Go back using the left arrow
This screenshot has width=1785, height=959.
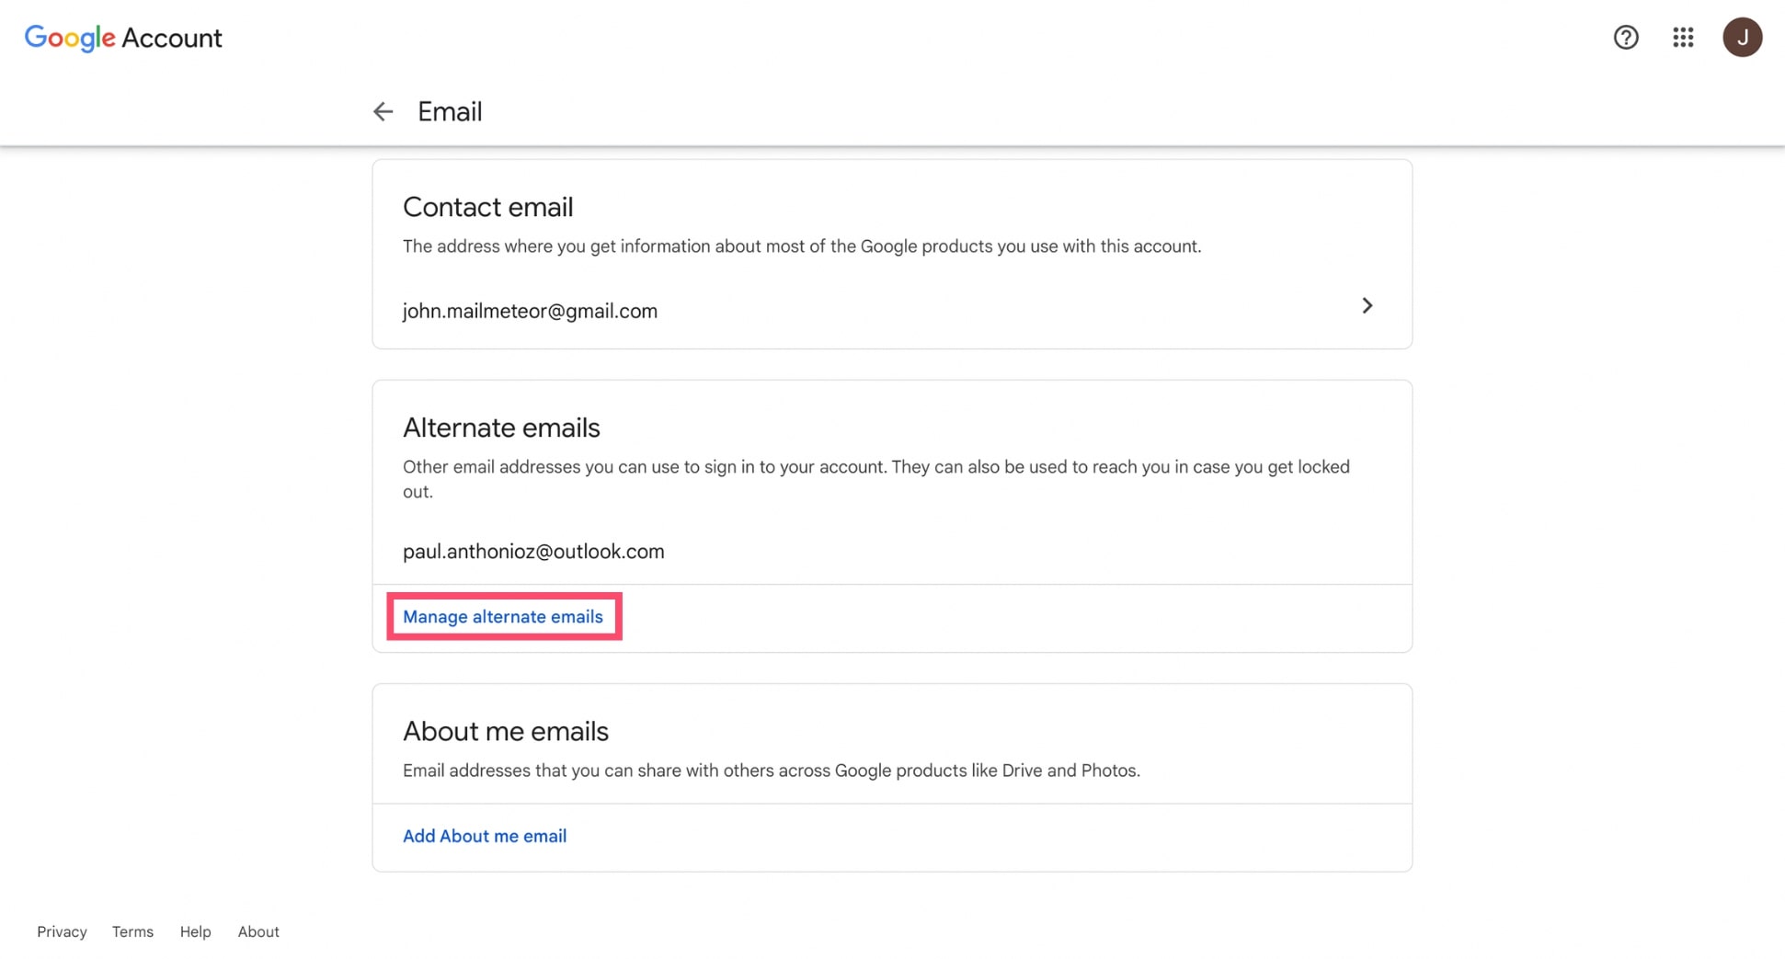click(x=383, y=111)
